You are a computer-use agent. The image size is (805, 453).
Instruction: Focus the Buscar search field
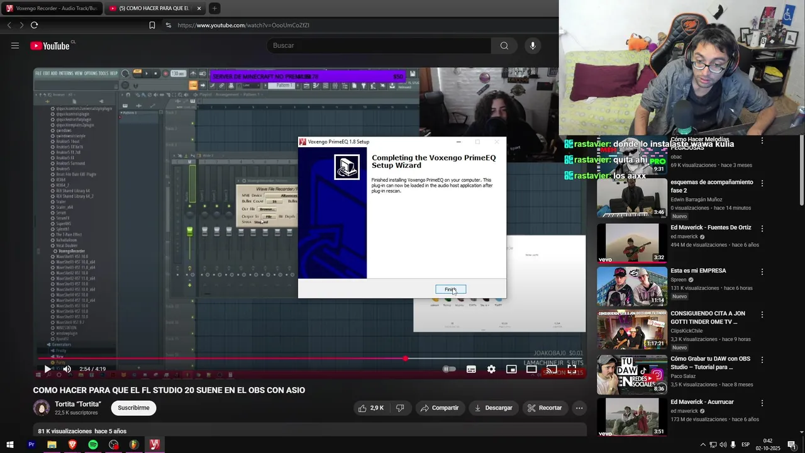pos(379,45)
